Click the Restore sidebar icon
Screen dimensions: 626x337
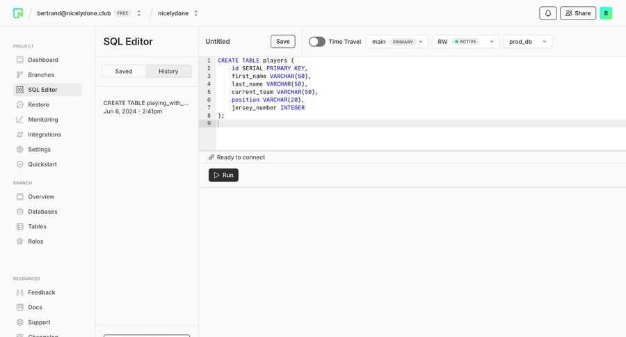20,104
